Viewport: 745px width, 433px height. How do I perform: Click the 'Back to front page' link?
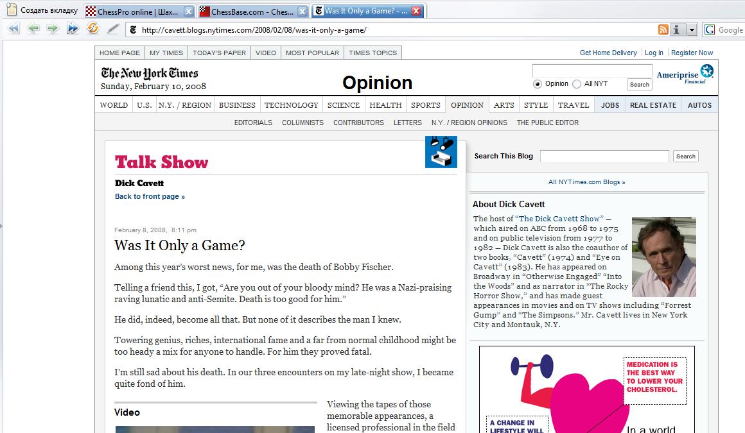pyautogui.click(x=150, y=196)
